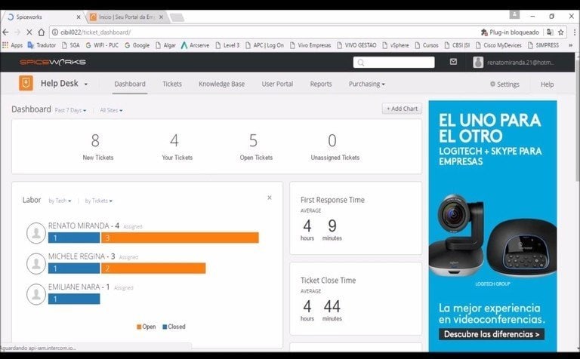Expand the Help Desk dropdown arrow
Screen dimensions: 580x359
click(x=86, y=84)
